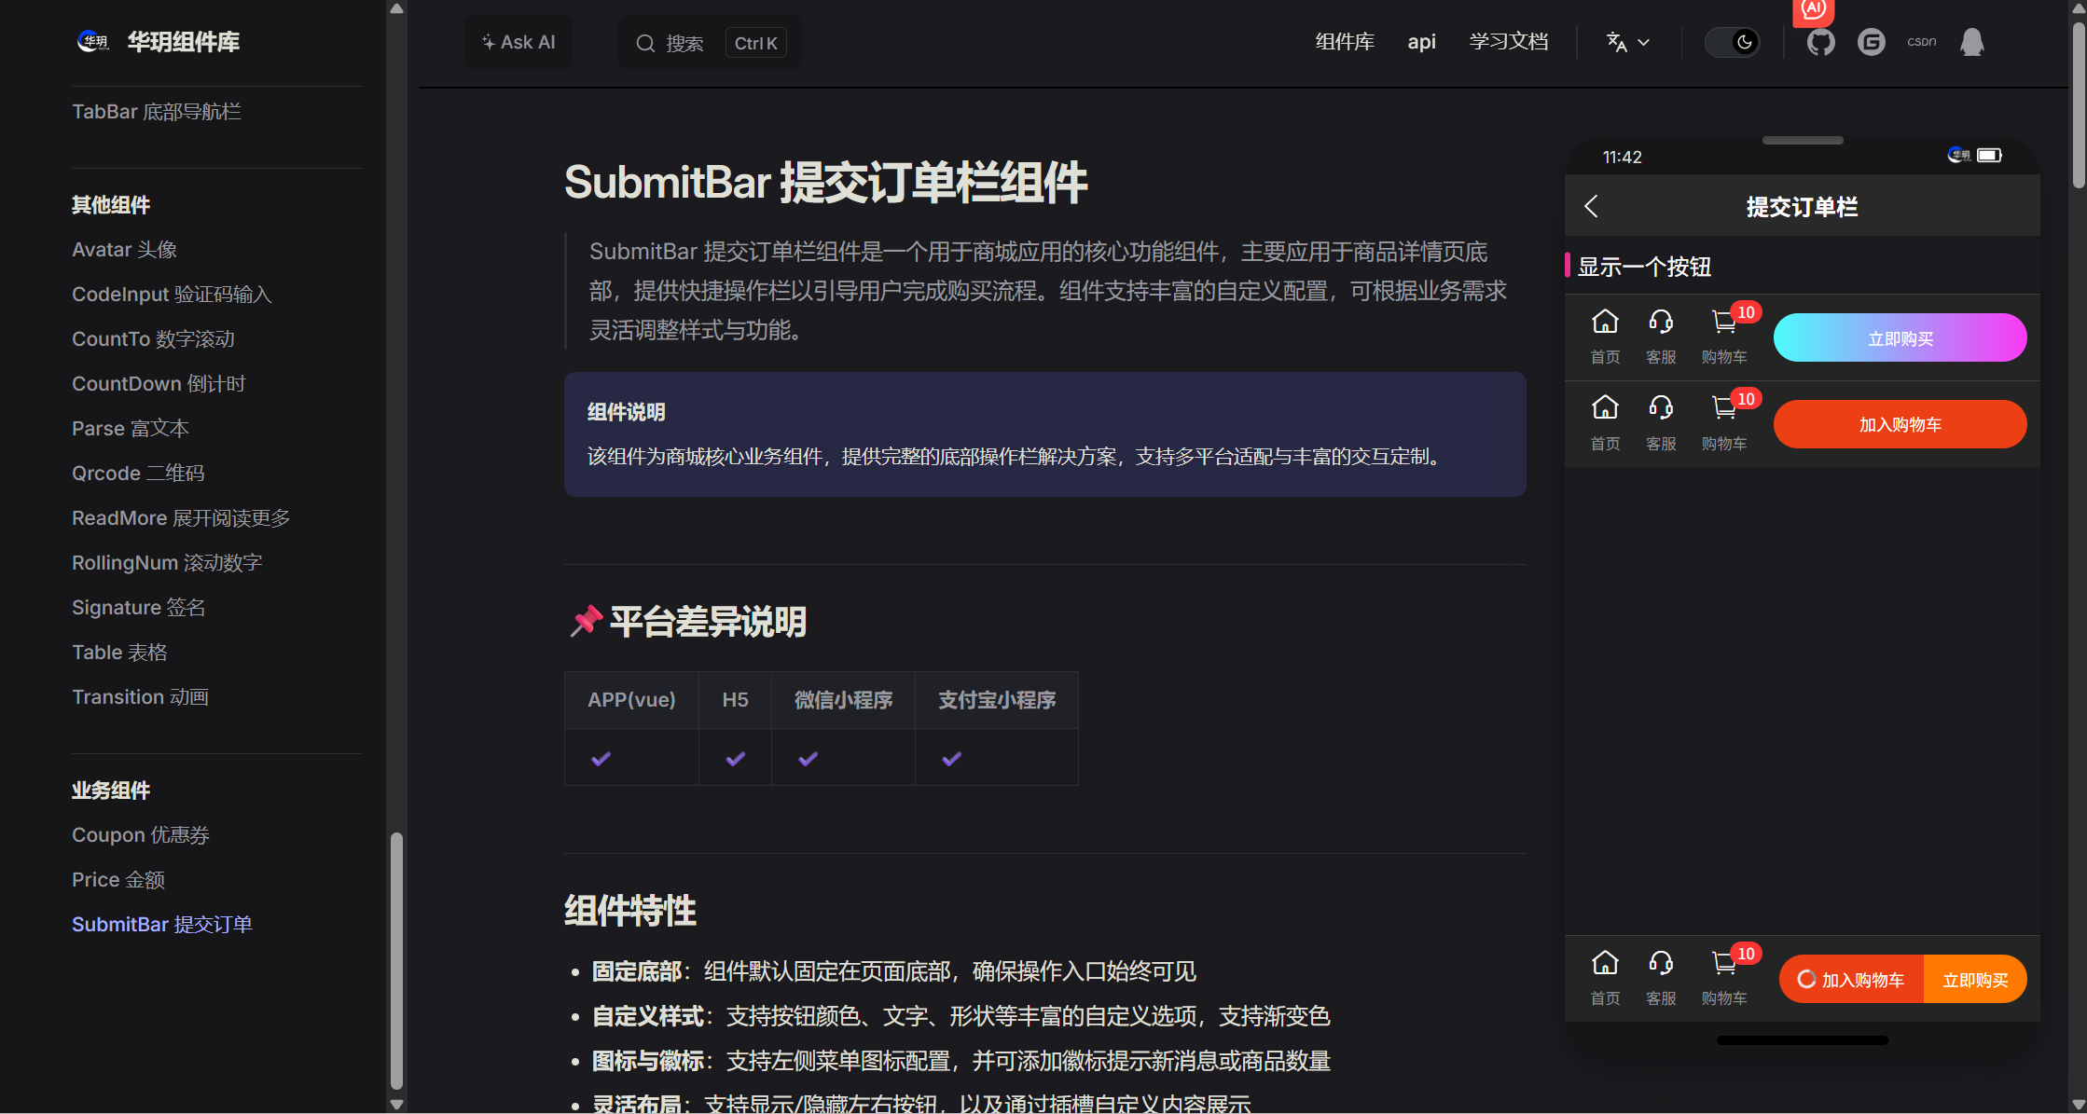2087x1114 pixels.
Task: Click the APP(vue) support checkmark
Action: (x=600, y=757)
